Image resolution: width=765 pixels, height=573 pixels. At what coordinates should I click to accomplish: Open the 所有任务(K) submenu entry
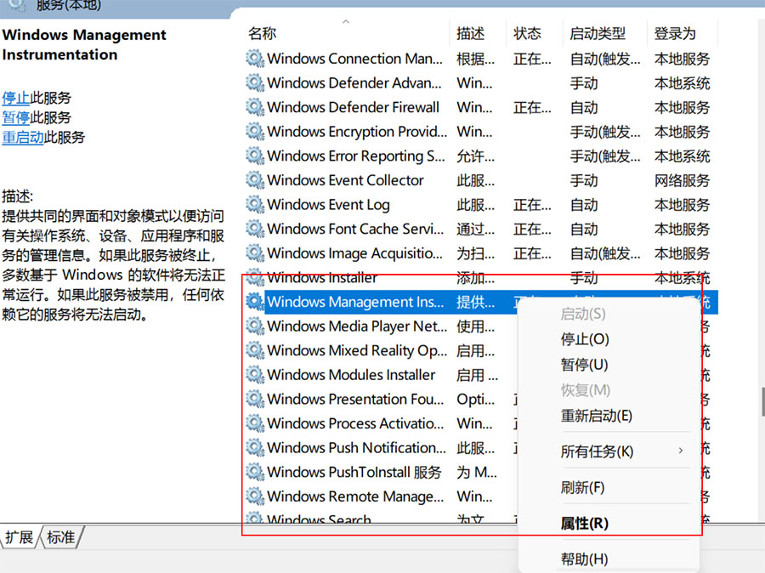[597, 451]
